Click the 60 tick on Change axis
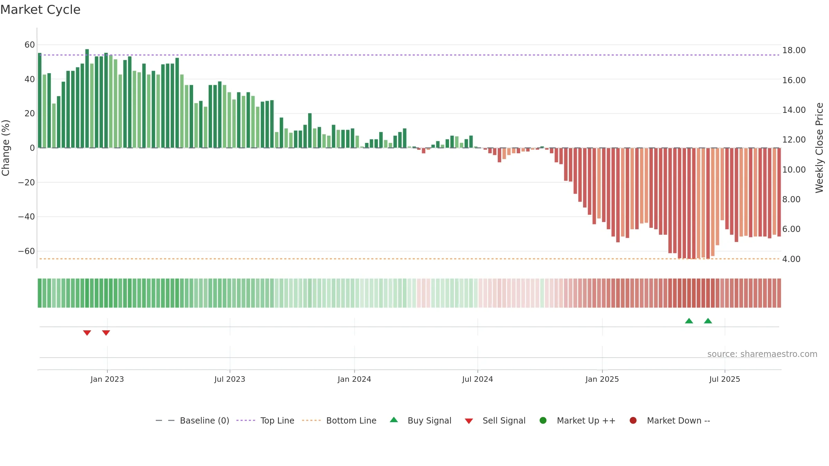The image size is (829, 466). 30,45
